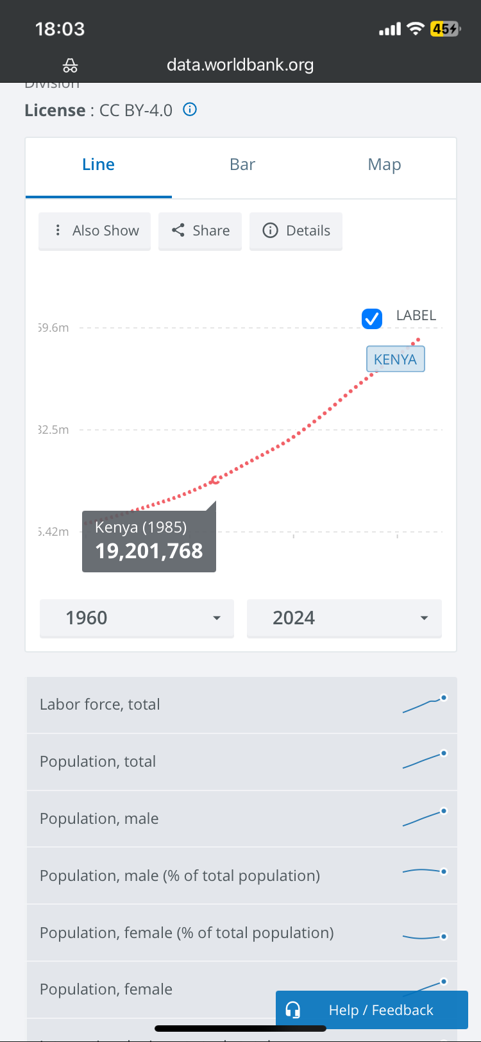This screenshot has width=481, height=1042.
Task: Open the 1960 start year dropdown
Action: point(137,618)
